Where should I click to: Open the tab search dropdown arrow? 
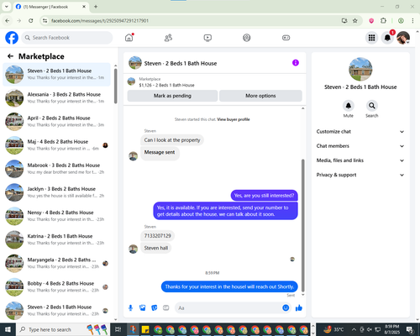(x=7, y=7)
